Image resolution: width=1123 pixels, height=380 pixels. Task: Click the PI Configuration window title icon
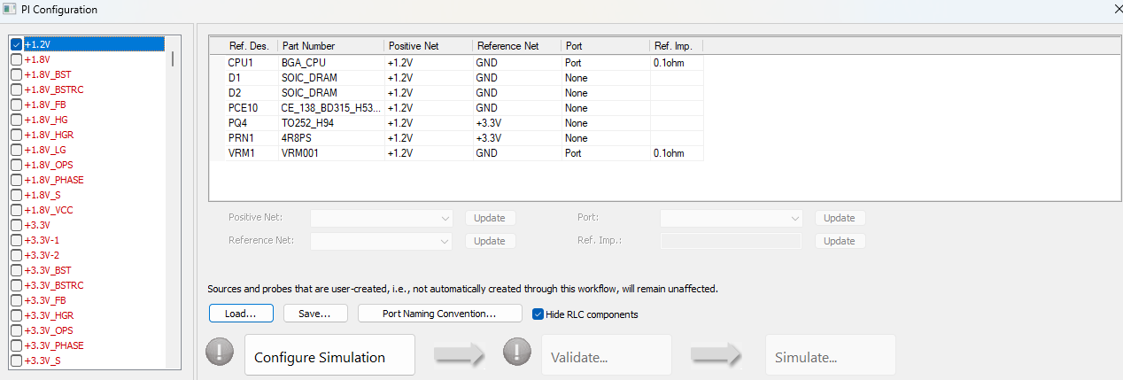tap(10, 9)
